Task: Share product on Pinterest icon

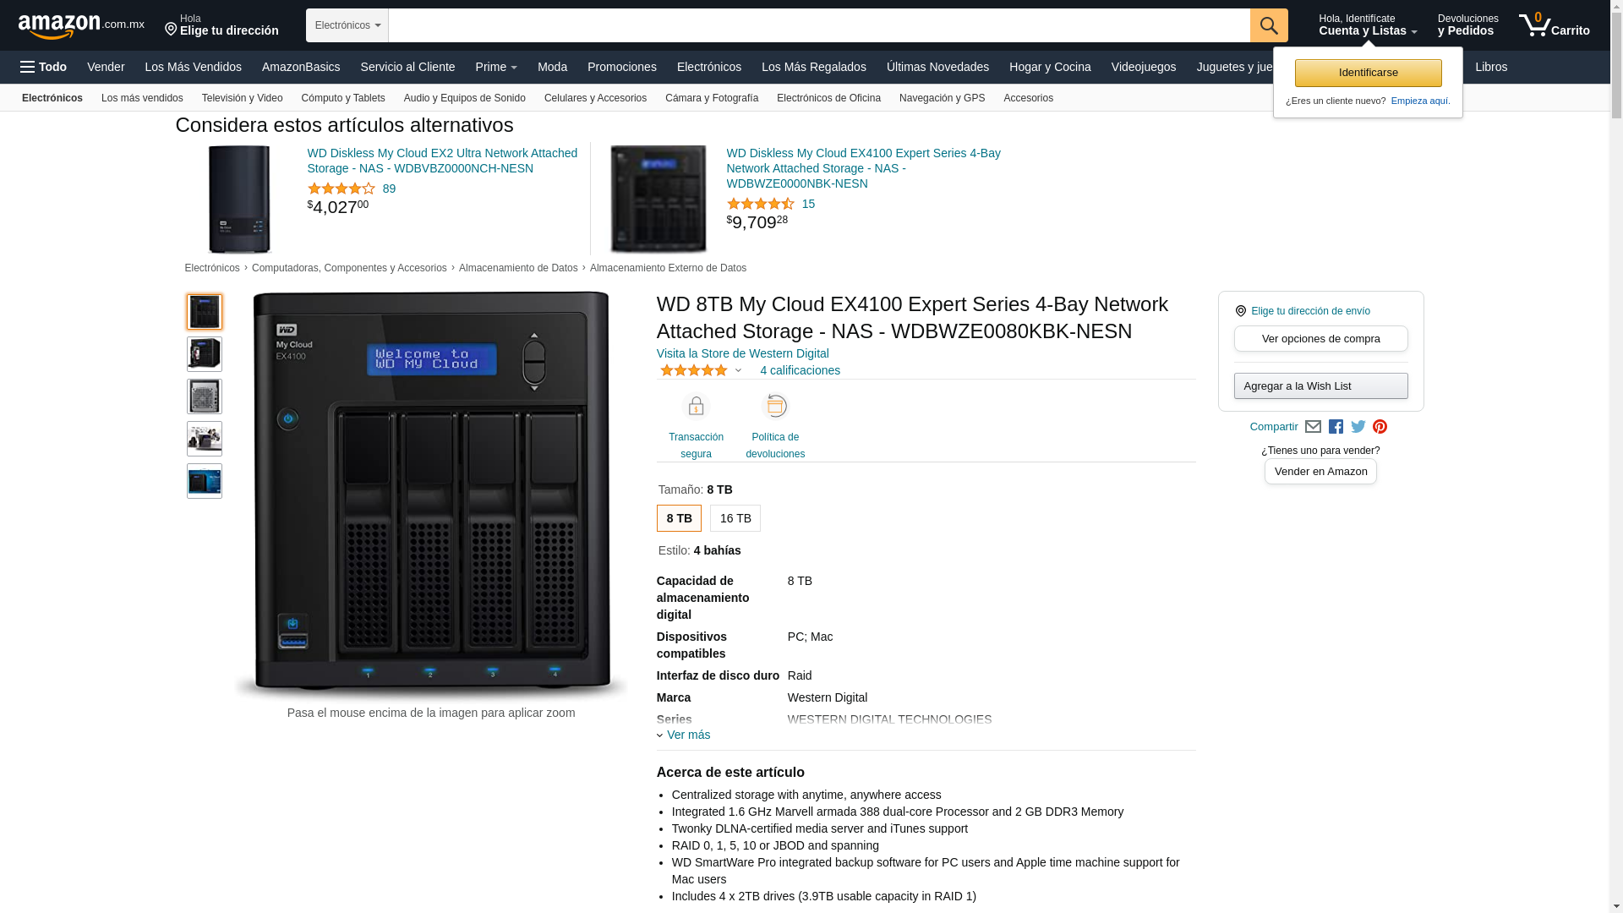Action: click(x=1380, y=427)
